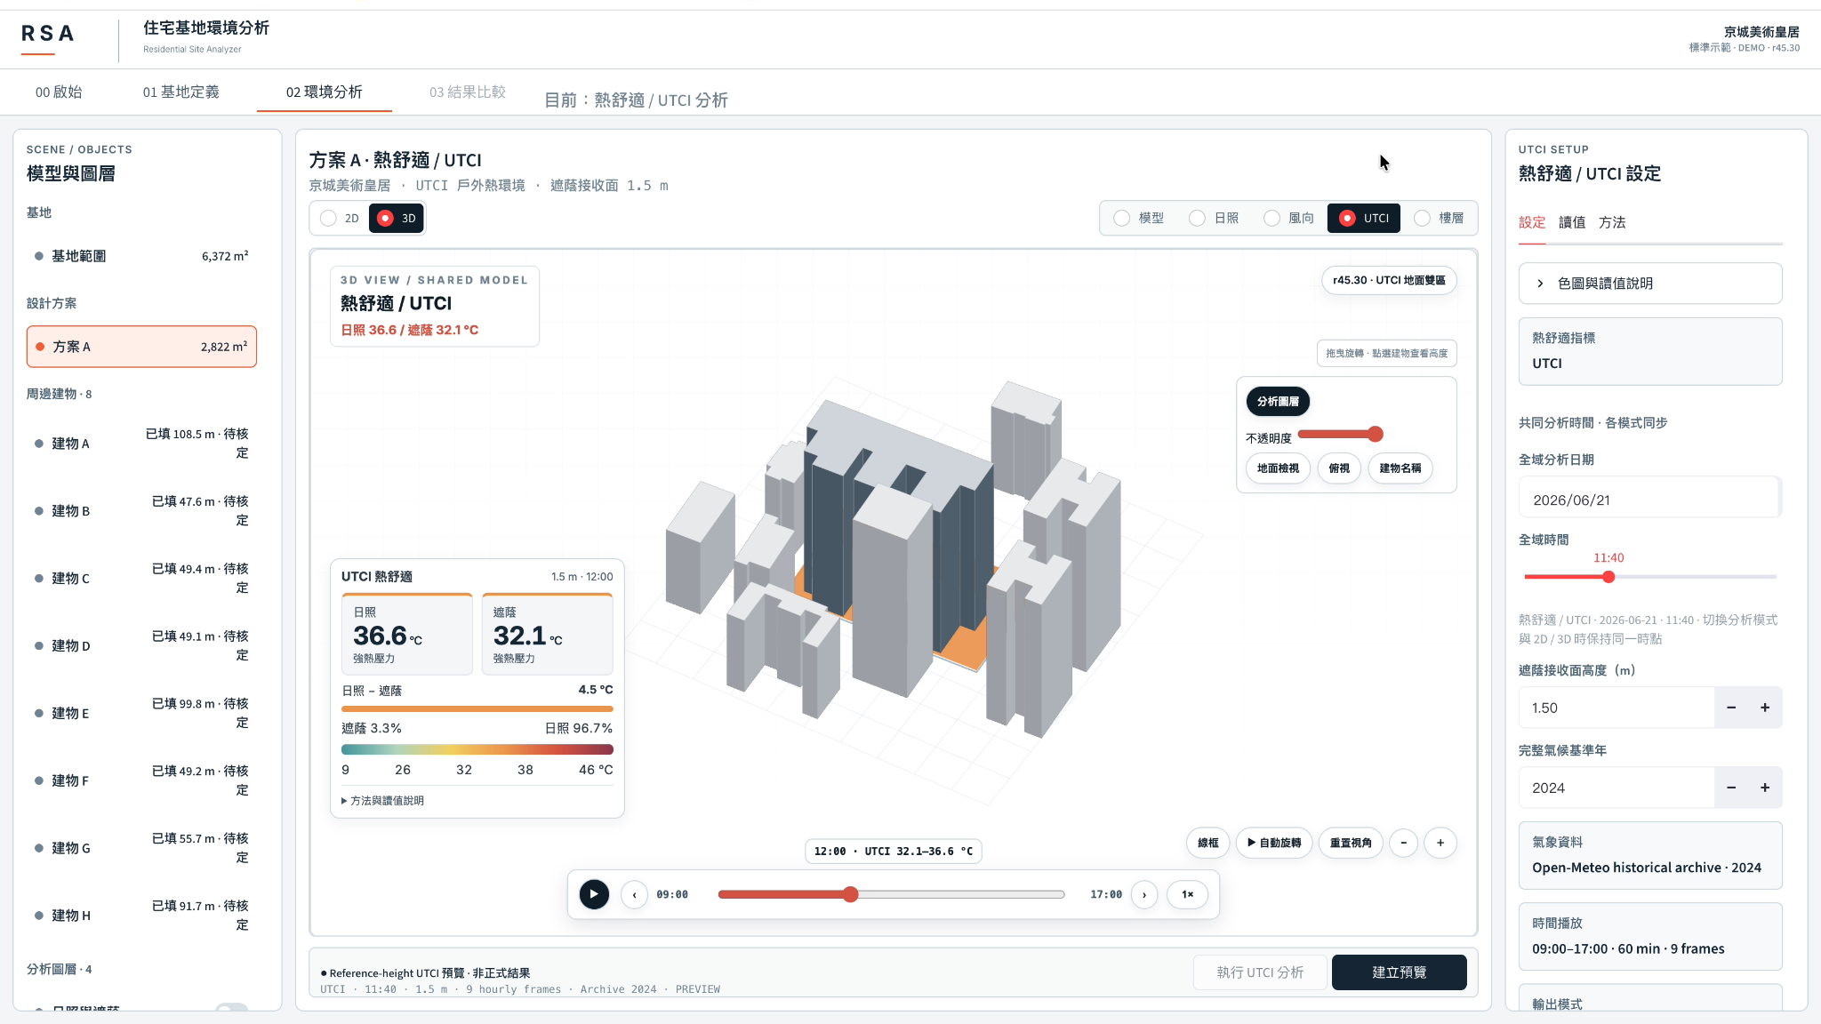Click 12:00 · UTCI 32.1–36.6 °C label

coord(894,852)
